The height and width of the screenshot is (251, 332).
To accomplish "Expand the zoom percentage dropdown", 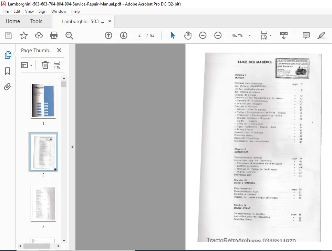I will pos(249,35).
